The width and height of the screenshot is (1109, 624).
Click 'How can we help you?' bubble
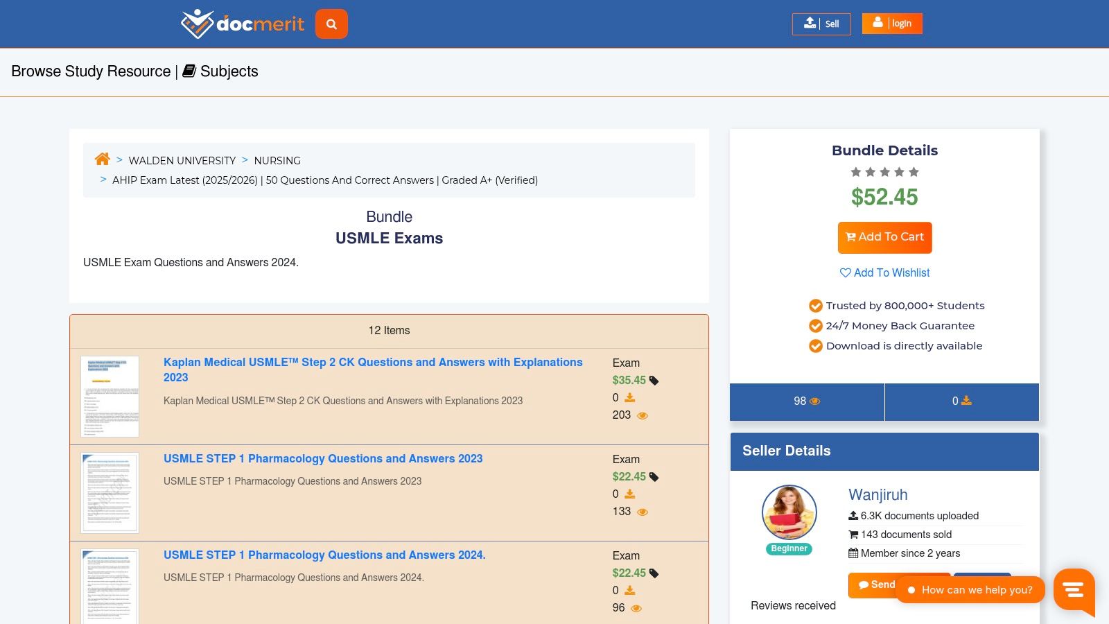point(970,590)
